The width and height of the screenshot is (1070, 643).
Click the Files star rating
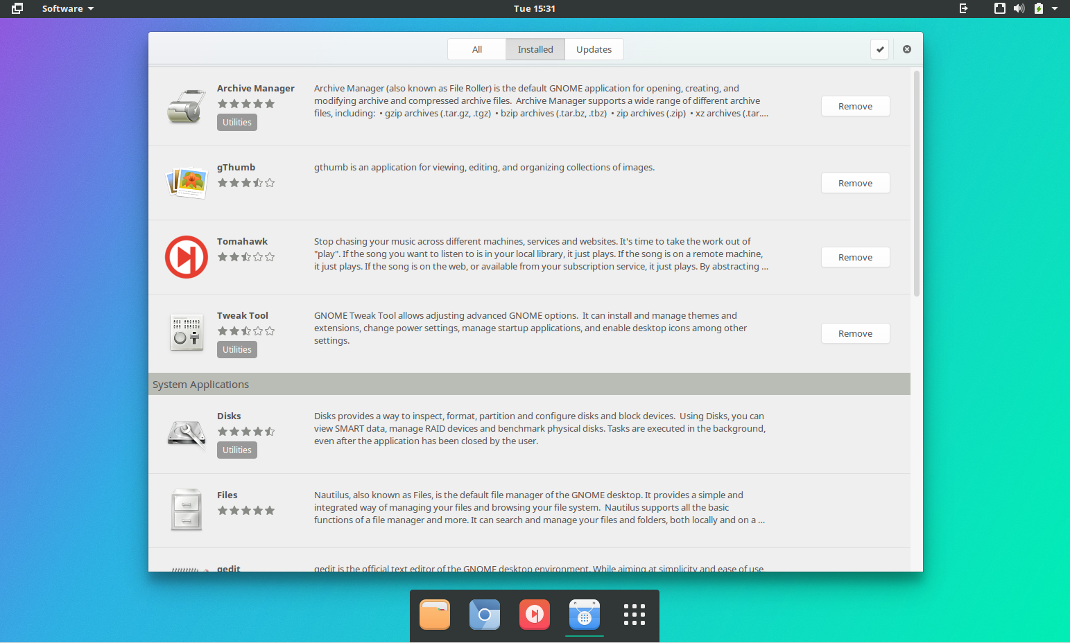pos(246,511)
